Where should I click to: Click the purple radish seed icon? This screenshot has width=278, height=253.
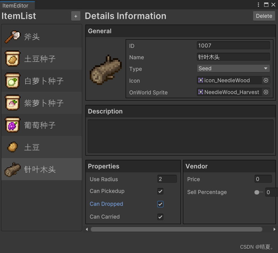pyautogui.click(x=12, y=103)
